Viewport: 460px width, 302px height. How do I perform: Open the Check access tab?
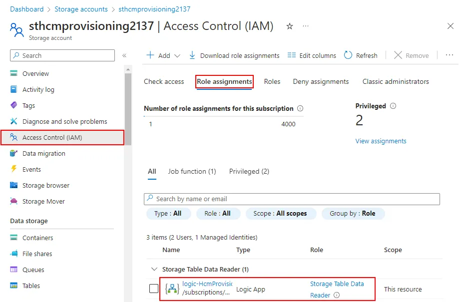164,81
